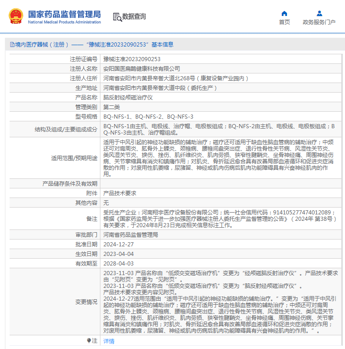Click registrant name 安阳国医扁鹊健康科技有限公司

point(141,69)
